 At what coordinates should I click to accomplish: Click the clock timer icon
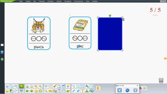(64, 91)
